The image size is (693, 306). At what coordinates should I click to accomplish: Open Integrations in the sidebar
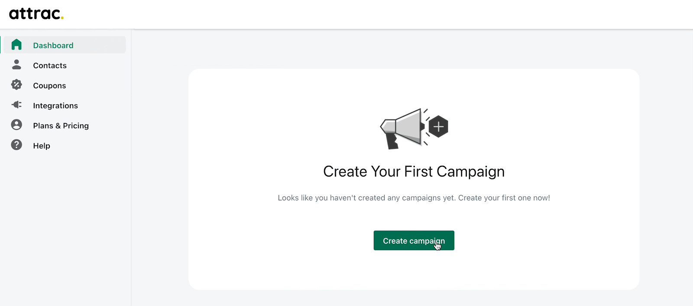[x=55, y=105]
